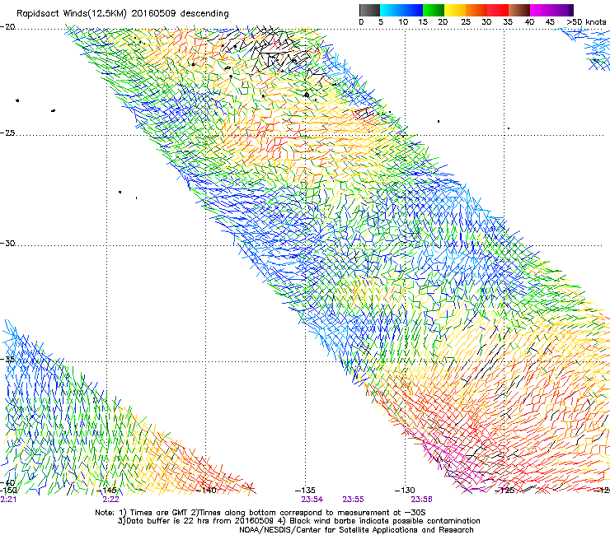The width and height of the screenshot is (610, 535).
Task: Click the "-35" latitude axis label
Action: click(7, 359)
